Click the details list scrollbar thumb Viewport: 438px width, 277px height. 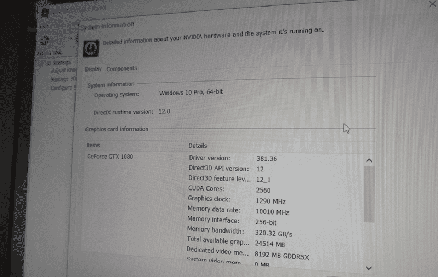369,194
